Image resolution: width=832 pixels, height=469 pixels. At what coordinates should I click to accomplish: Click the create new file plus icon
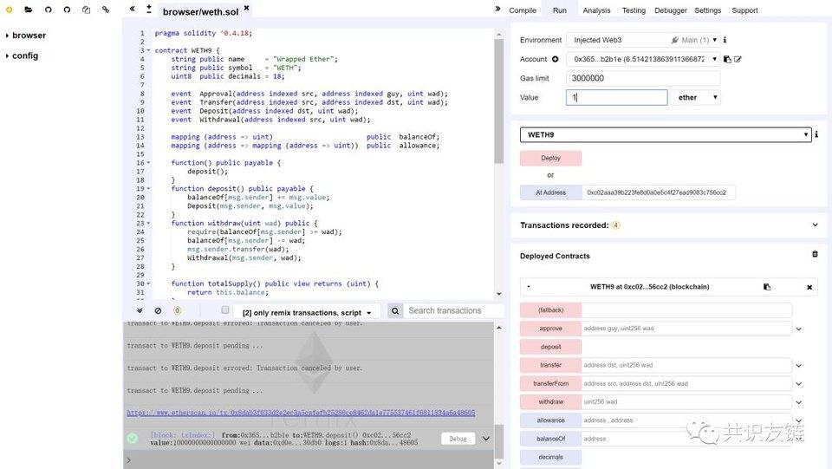click(9, 10)
